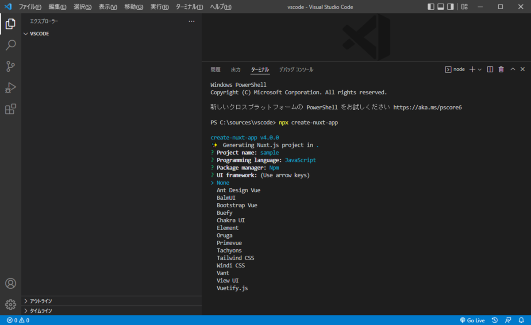Image resolution: width=531 pixels, height=325 pixels.
Task: Toggle panel layout icon
Action: 441,7
